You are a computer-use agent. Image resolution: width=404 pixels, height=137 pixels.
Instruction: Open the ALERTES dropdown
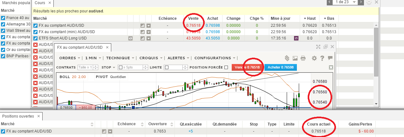(x=179, y=58)
